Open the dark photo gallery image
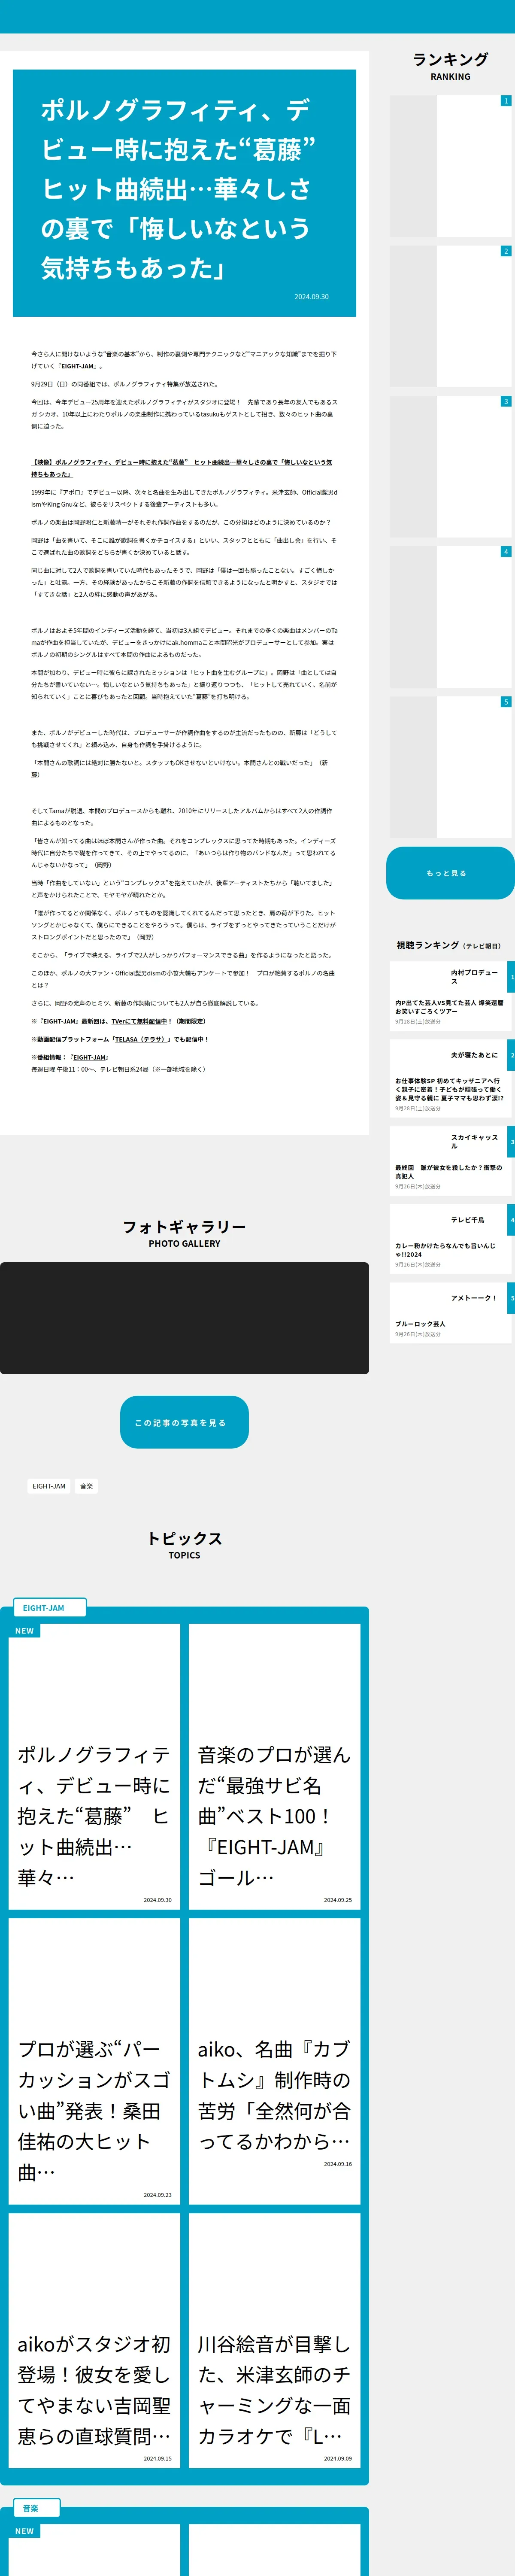The image size is (515, 2576). tap(184, 1318)
